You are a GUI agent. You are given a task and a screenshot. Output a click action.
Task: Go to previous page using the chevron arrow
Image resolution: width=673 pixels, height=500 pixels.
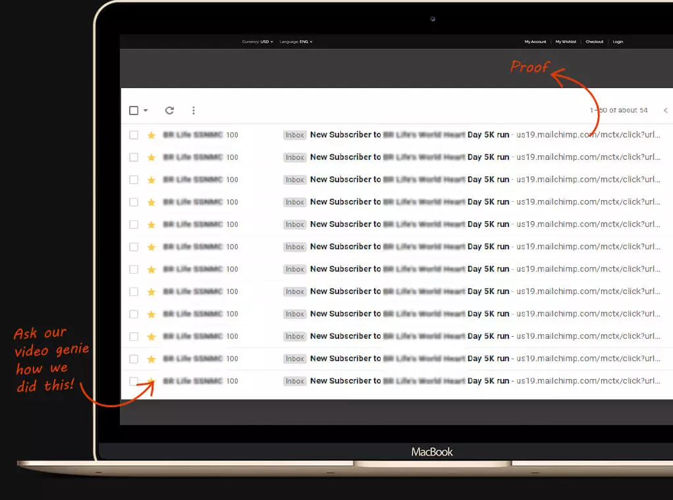[x=665, y=111]
